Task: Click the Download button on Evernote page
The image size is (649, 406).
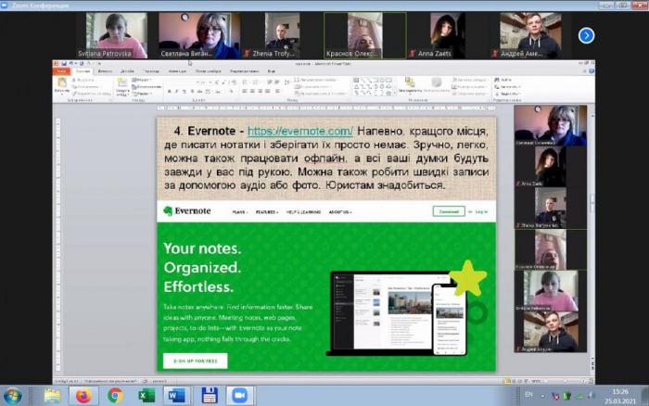Action: click(448, 211)
